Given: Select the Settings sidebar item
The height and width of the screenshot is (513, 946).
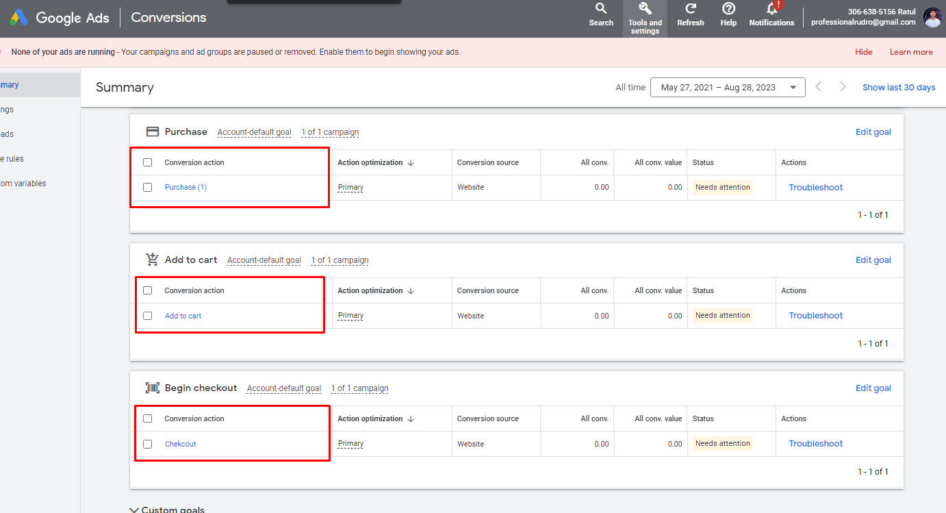Looking at the screenshot, I should coord(7,110).
